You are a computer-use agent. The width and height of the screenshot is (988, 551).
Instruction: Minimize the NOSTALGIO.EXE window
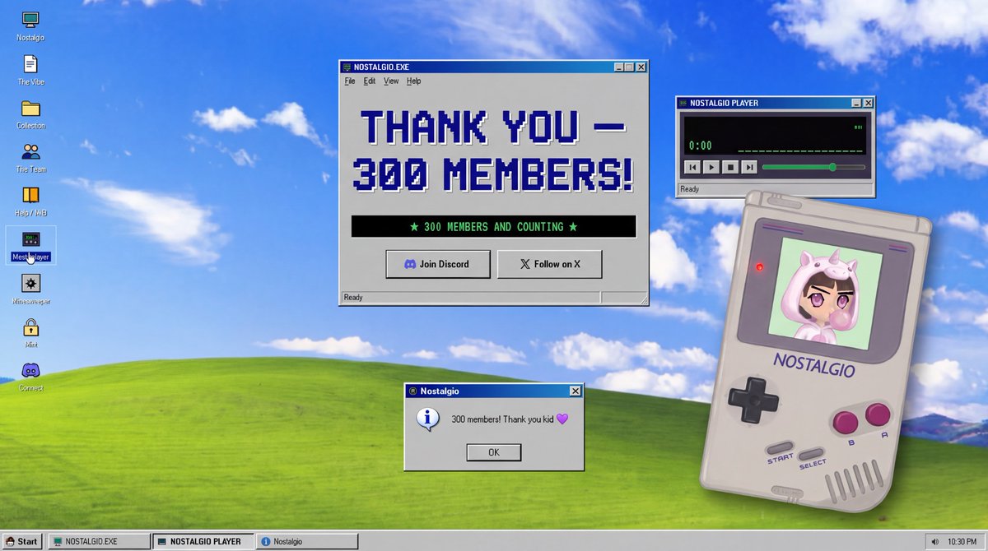click(x=618, y=67)
